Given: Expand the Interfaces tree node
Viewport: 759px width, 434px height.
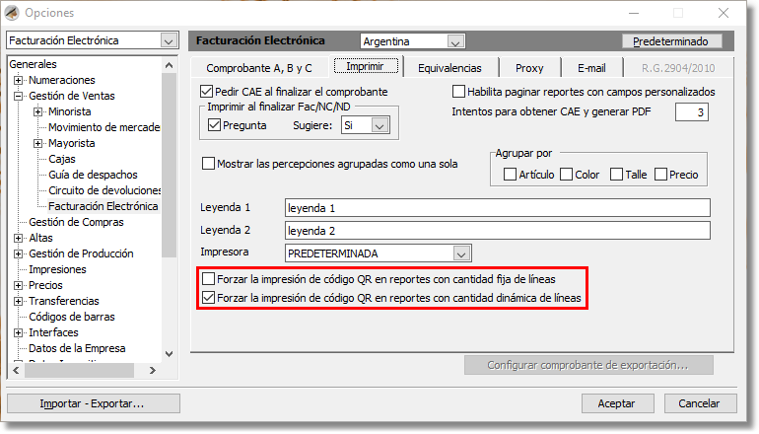Looking at the screenshot, I should [18, 332].
